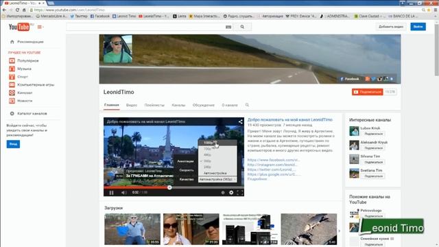
Task: Open the О канале tab
Action: pyautogui.click(x=230, y=105)
